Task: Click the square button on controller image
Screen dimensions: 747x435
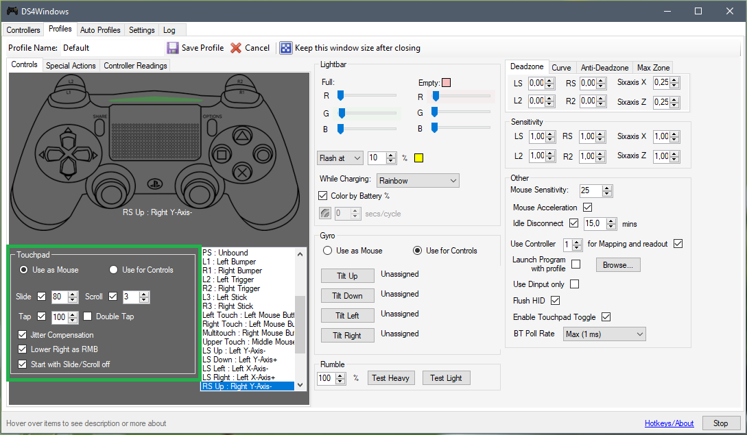Action: tap(222, 155)
